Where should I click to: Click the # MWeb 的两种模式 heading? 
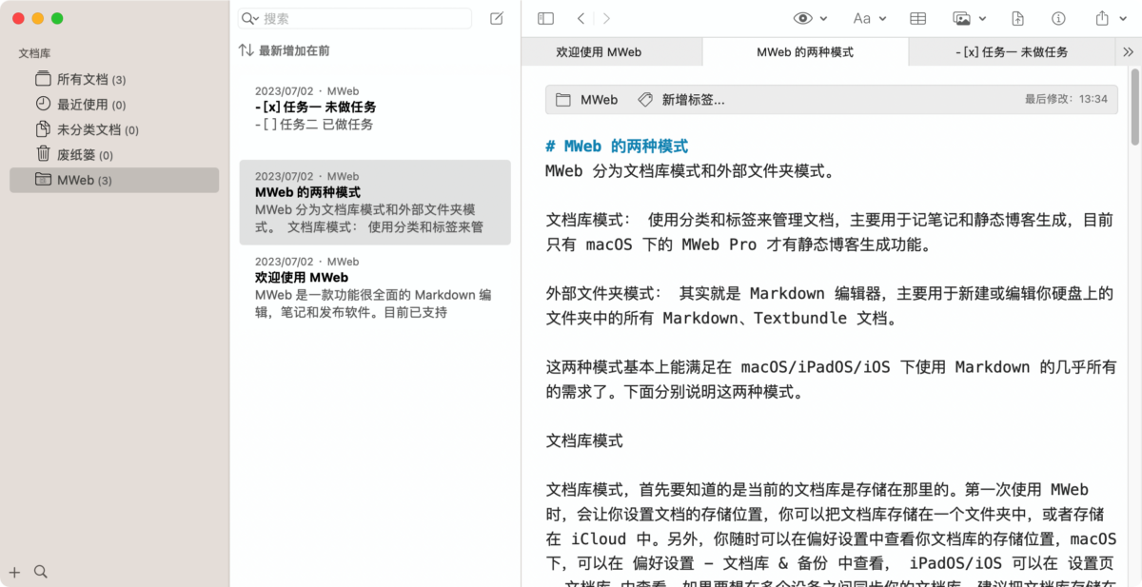[617, 147]
